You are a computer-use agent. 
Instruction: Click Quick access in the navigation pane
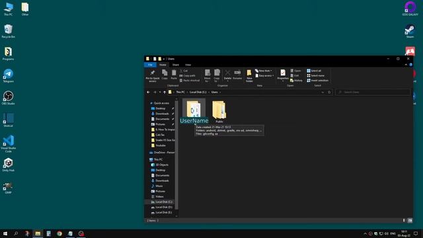tap(161, 103)
